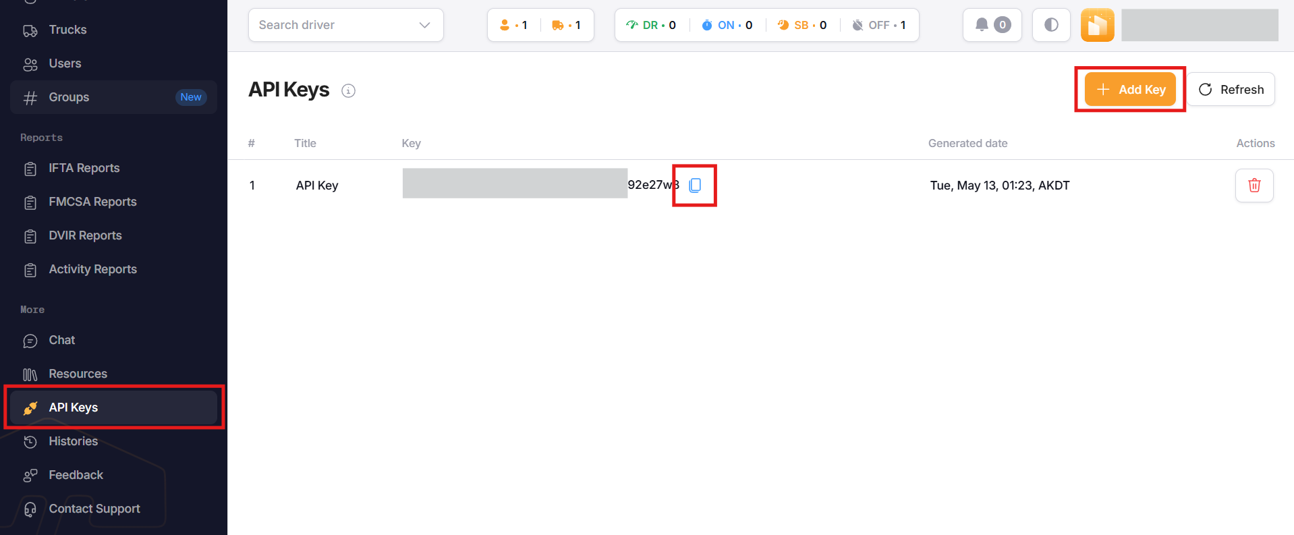
Task: Click the Add Key button
Action: [1130, 90]
